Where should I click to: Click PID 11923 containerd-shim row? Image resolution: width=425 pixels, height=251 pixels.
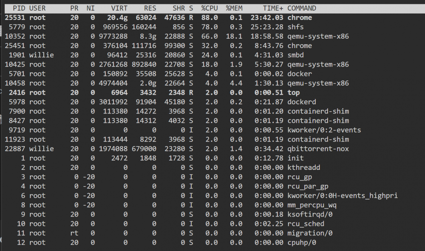[15, 139]
